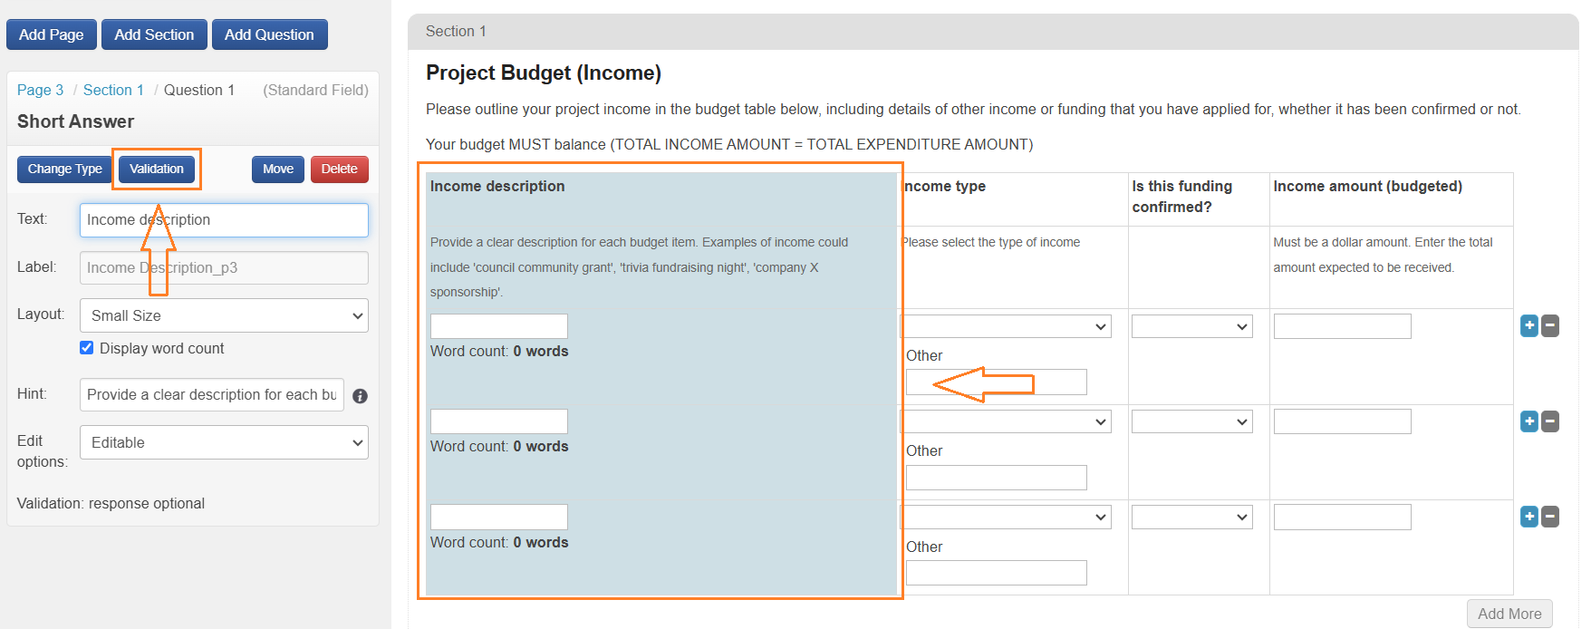Click the plus icon on third budget row
This screenshot has width=1591, height=629.
(x=1528, y=517)
